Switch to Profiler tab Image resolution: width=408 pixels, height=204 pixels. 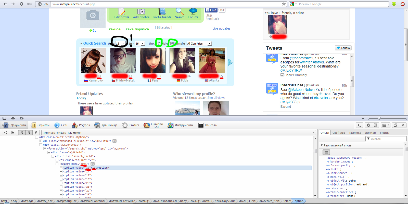coord(131,125)
